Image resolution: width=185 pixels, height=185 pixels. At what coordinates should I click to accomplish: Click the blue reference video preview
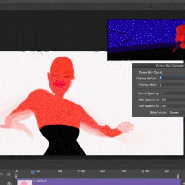[146, 40]
